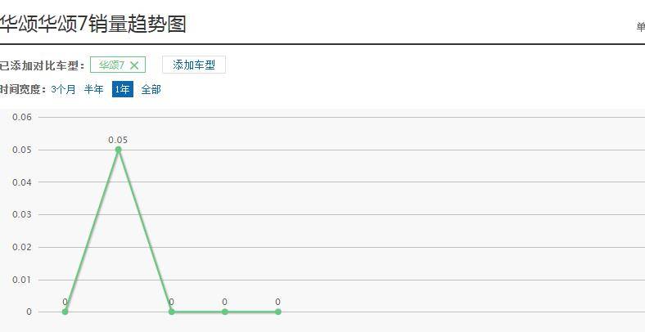Click the 0.05 peak data point
This screenshot has width=645, height=332.
tap(118, 150)
